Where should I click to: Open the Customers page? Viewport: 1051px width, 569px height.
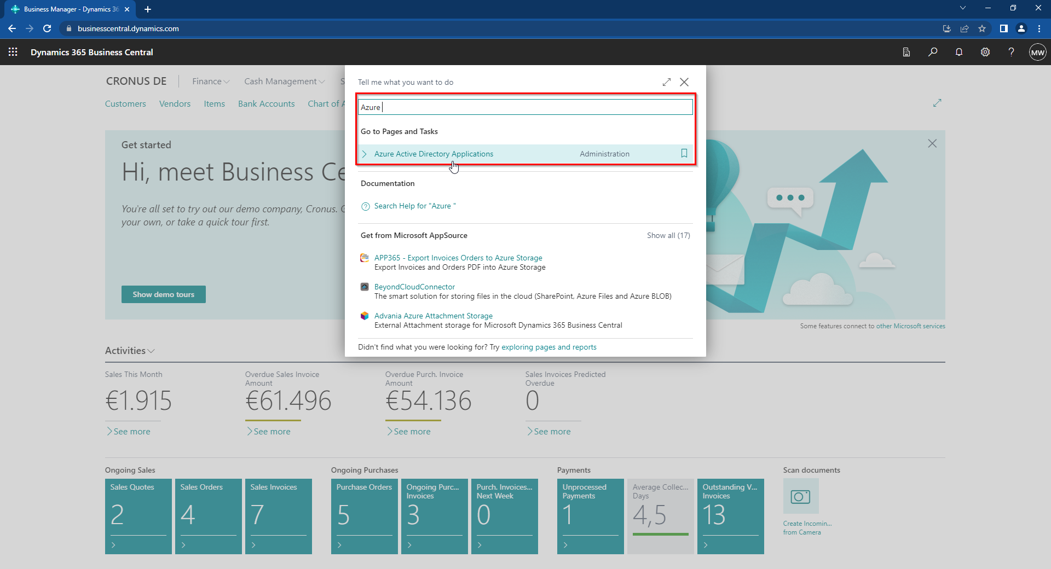(x=125, y=103)
